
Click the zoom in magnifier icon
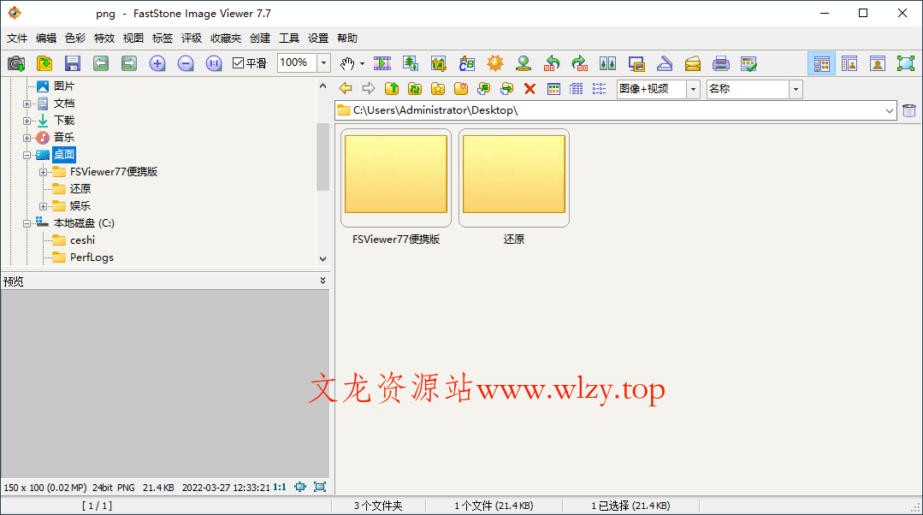click(x=157, y=63)
